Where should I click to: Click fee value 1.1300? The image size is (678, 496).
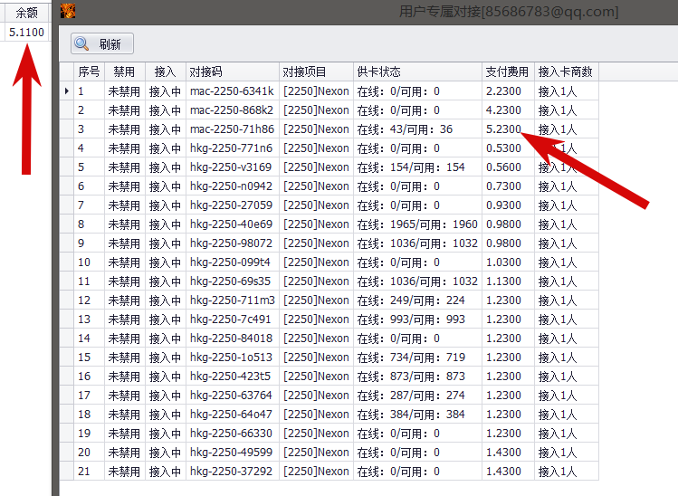508,281
